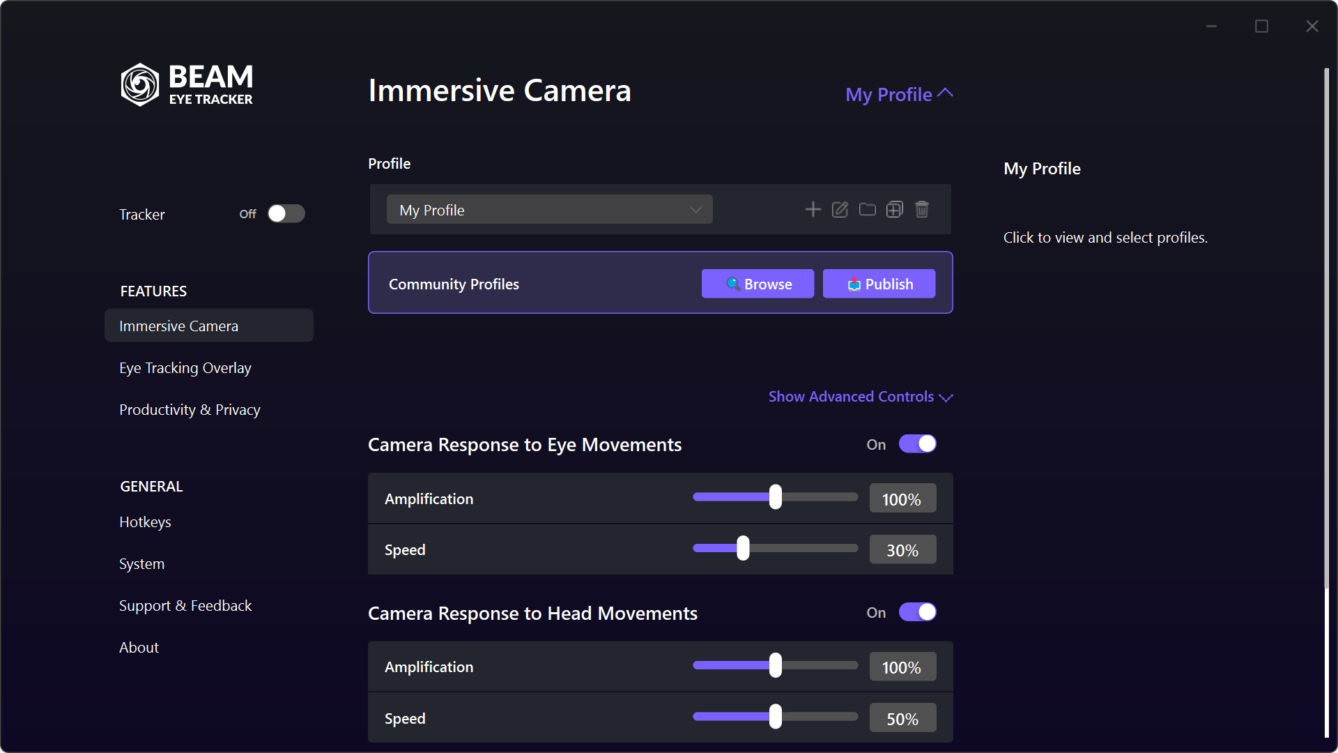The width and height of the screenshot is (1338, 753).
Task: Go to Eye Tracking Overlay
Action: [185, 368]
